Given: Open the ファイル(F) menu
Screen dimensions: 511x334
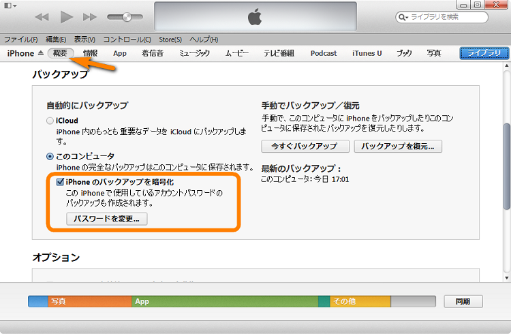Looking at the screenshot, I should (x=21, y=40).
